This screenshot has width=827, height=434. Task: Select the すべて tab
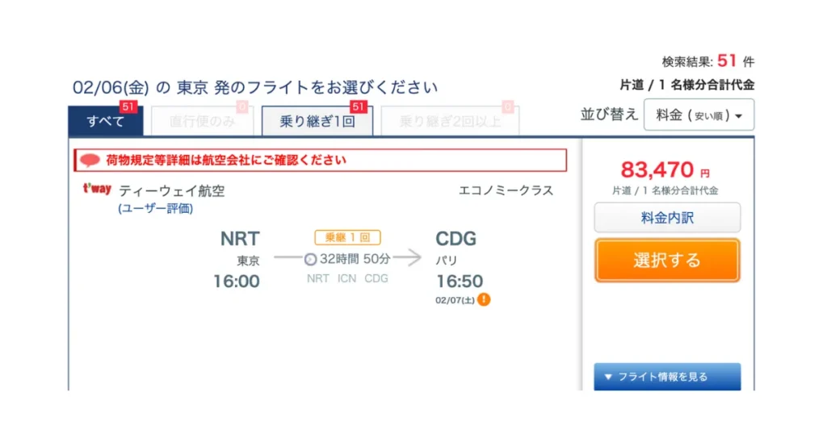point(106,122)
